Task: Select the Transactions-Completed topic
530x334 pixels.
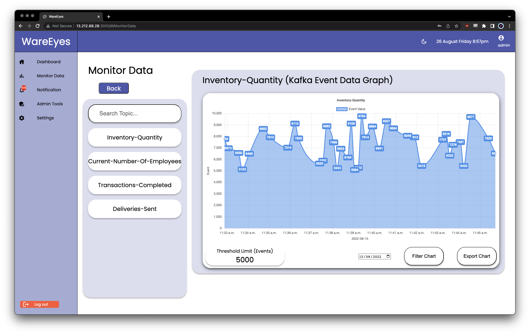Action: point(135,185)
